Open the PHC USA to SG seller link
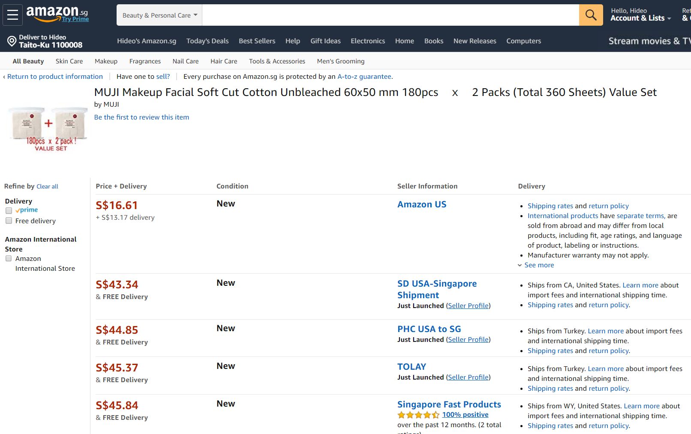Screen dimensions: 691x434 pos(429,329)
